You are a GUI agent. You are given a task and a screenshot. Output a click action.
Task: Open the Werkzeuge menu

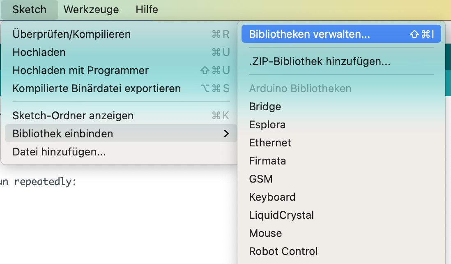point(91,9)
